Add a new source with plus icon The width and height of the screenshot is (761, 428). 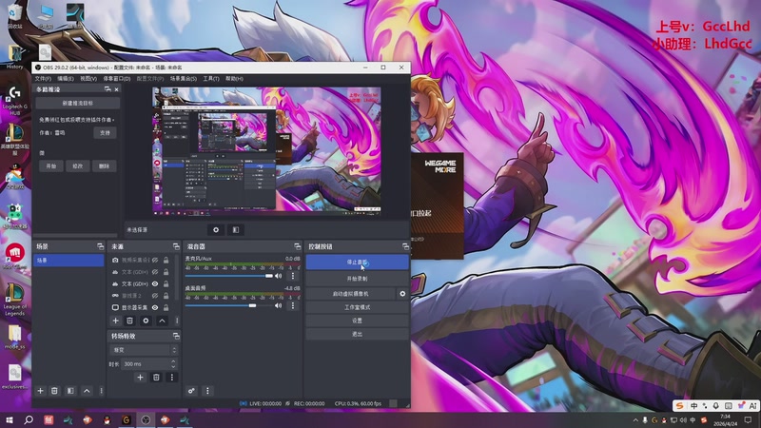tap(115, 321)
